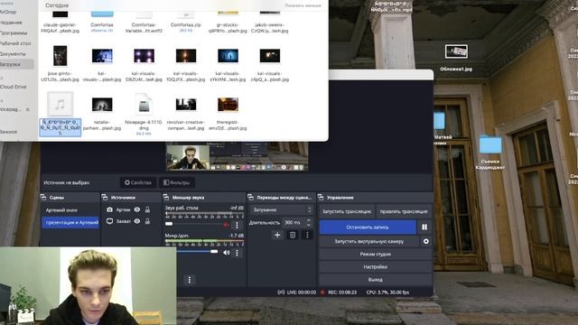Open virtual camera settings gear icon
This screenshot has width=578, height=325.
point(425,241)
